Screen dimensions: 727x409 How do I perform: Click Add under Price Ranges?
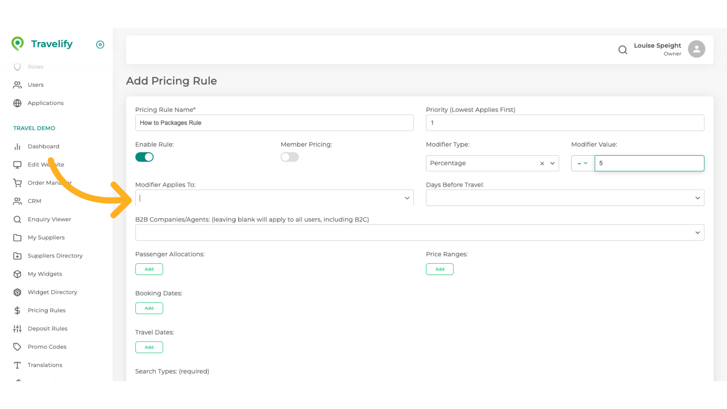(x=440, y=269)
